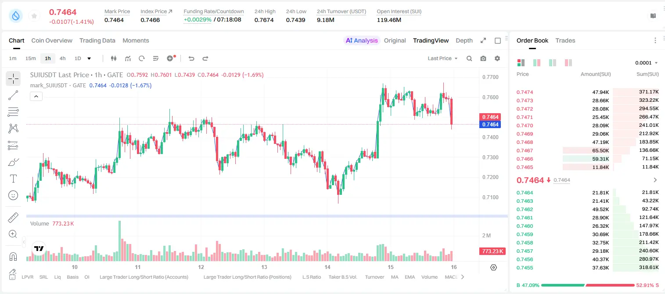The height and width of the screenshot is (294, 665).
Task: Collapse the chart legend chevron
Action: pyautogui.click(x=36, y=97)
